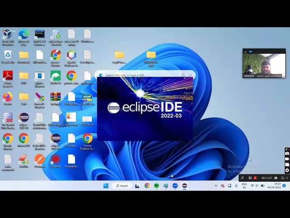Launch the Postman desktop shortcut
290x218 pixels.
pyautogui.click(x=39, y=161)
